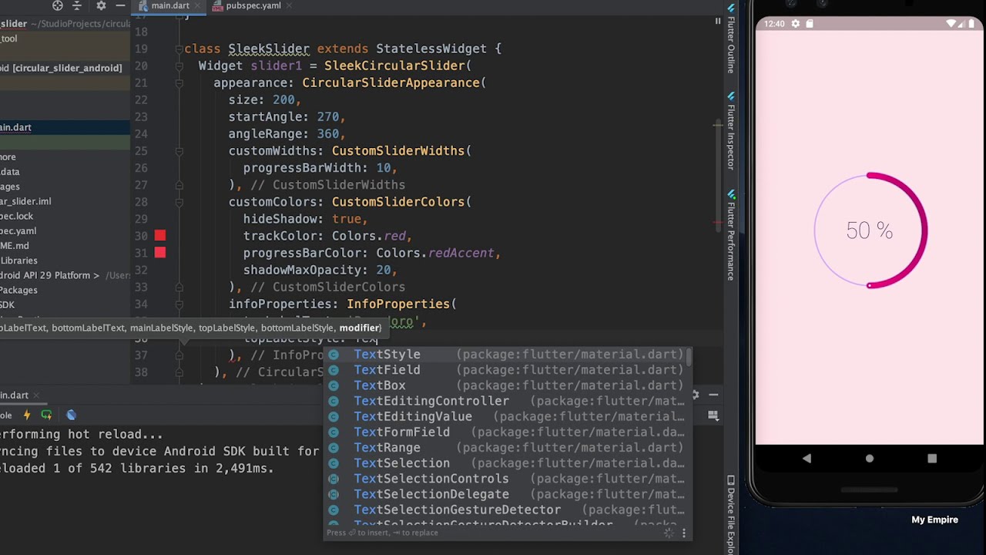Viewport: 986px width, 555px height.
Task: Open the Flutter Performance side panel
Action: [731, 236]
